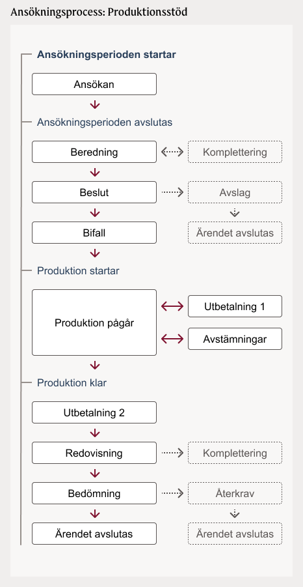The image size is (303, 587).
Task: Select the Ansökan box
Action: coord(94,84)
